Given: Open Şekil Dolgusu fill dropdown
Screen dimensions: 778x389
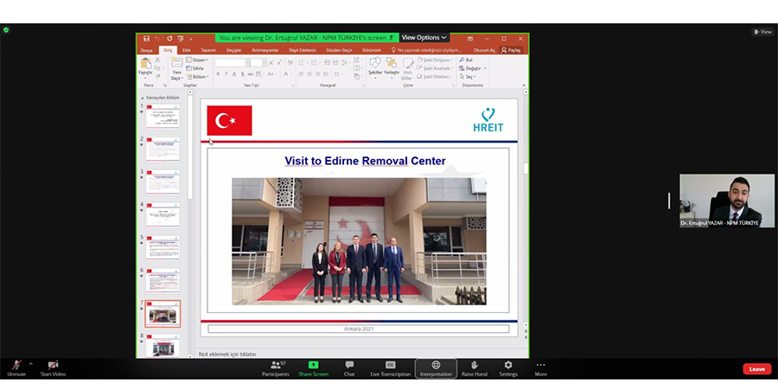Looking at the screenshot, I should [x=435, y=60].
